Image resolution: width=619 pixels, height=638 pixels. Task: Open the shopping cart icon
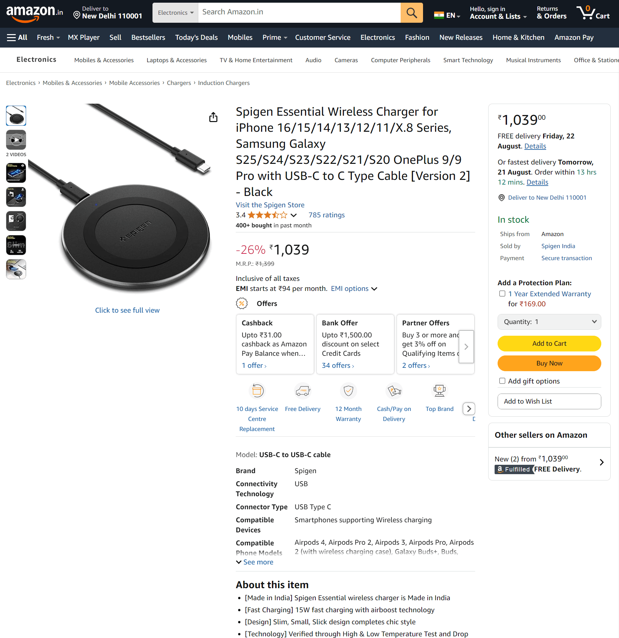(593, 13)
